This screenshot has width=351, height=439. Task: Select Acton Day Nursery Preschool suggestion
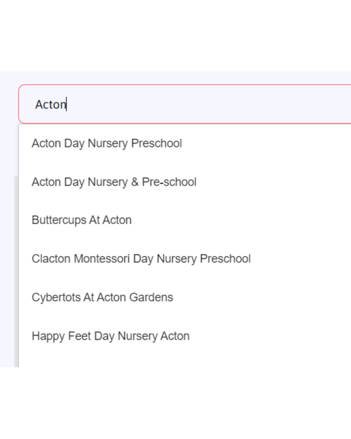(x=185, y=143)
